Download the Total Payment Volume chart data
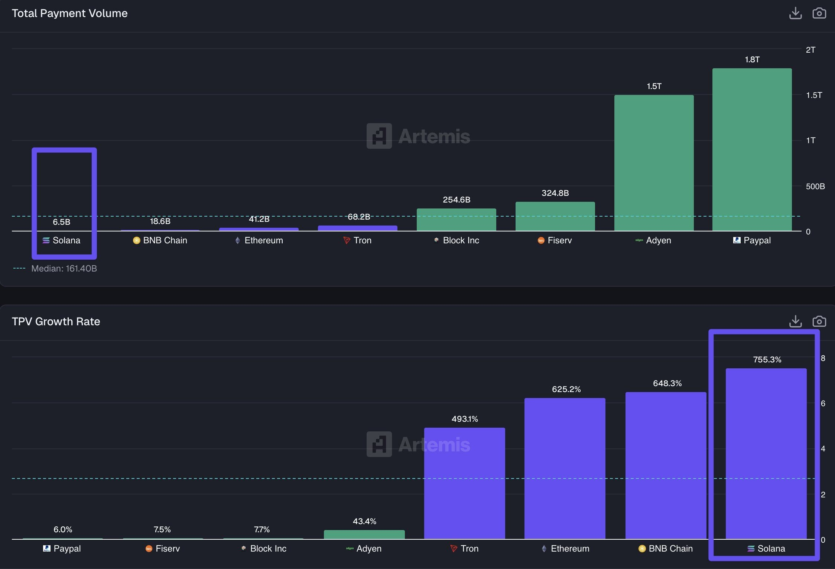 (x=795, y=13)
